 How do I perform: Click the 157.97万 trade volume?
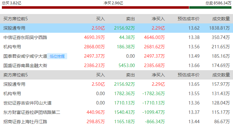point(221,84)
